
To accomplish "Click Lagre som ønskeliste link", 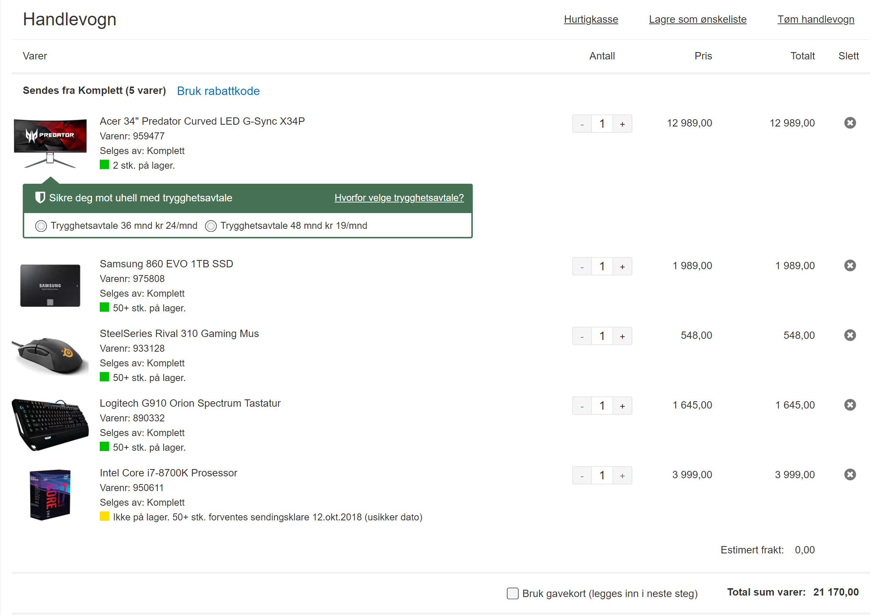I will click(x=698, y=19).
